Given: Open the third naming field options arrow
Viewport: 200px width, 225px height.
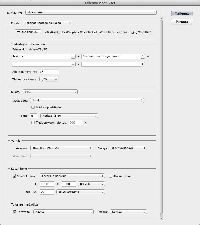Looking at the screenshot, I should [73, 64].
